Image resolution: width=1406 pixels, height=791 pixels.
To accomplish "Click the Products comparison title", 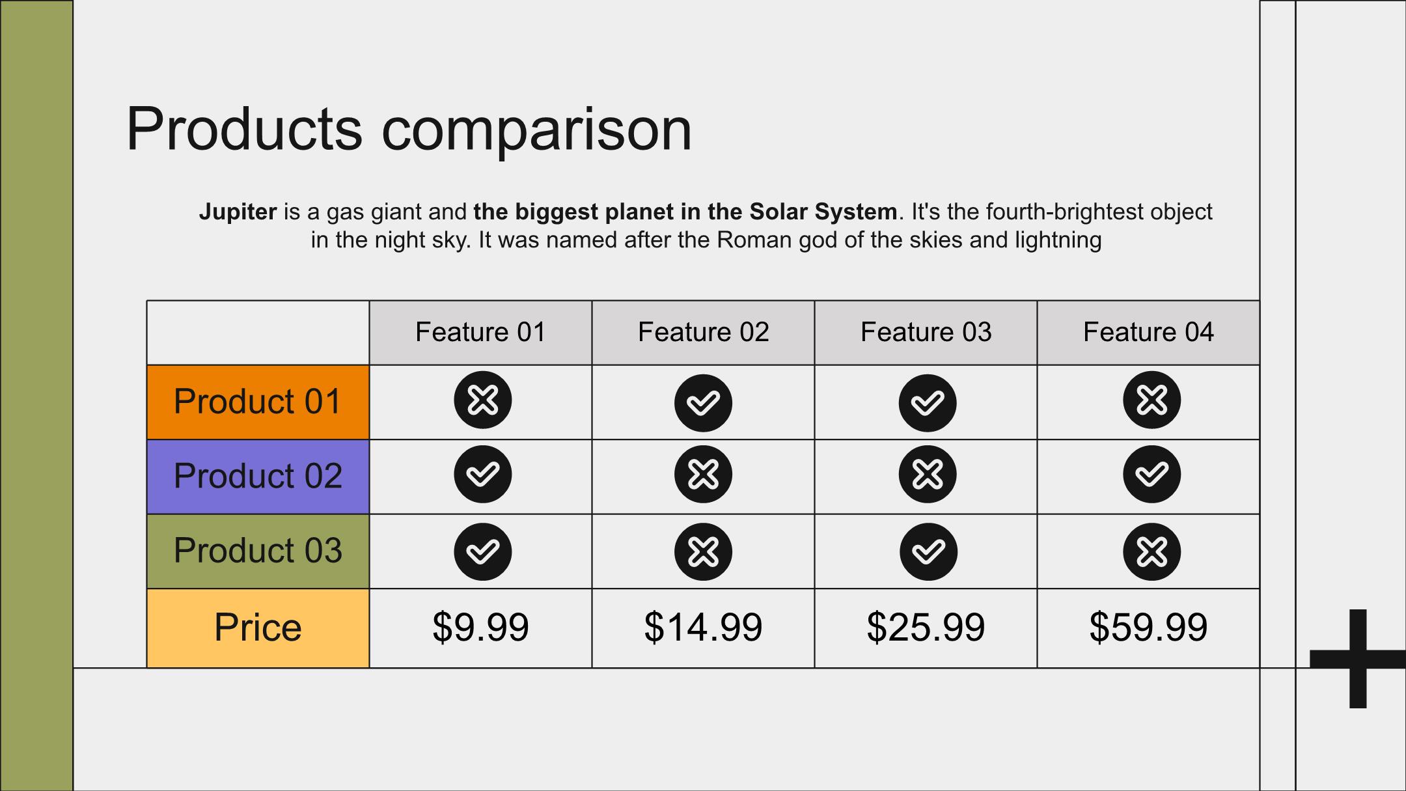I will tap(409, 129).
